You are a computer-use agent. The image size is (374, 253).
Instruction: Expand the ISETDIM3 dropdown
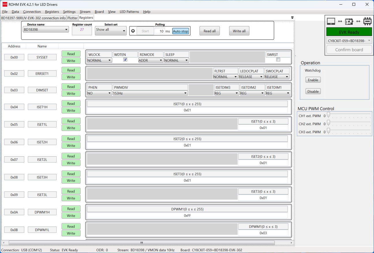click(227, 93)
